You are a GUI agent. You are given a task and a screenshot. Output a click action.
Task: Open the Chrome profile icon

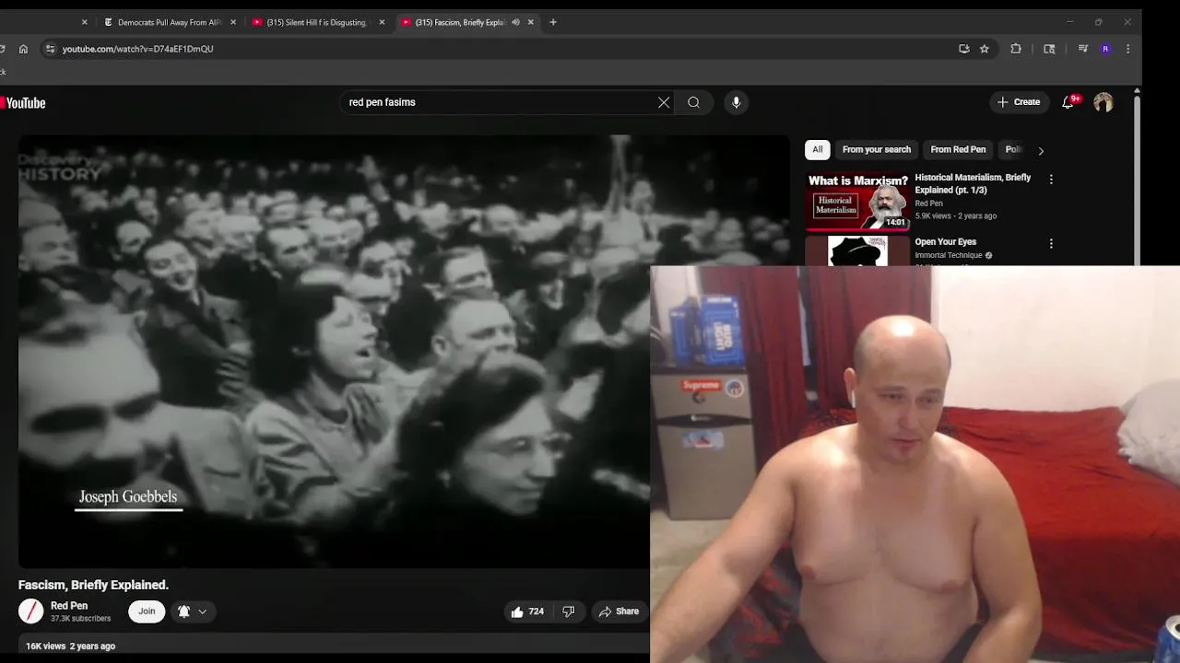[1105, 49]
